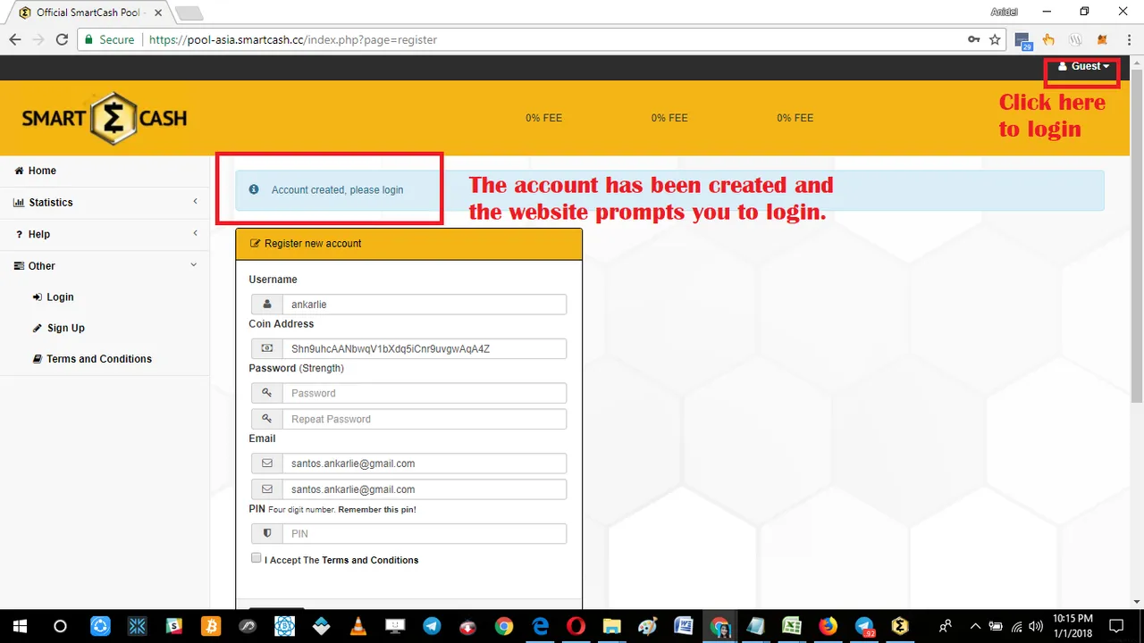Click the page vertical scrollbar thumb
The height and width of the screenshot is (643, 1144).
(x=1137, y=236)
